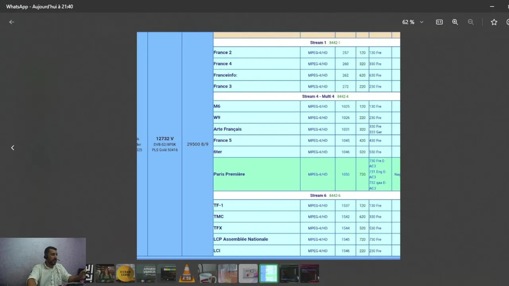Open the dark red-tinted last thumbnail

[x=309, y=273]
